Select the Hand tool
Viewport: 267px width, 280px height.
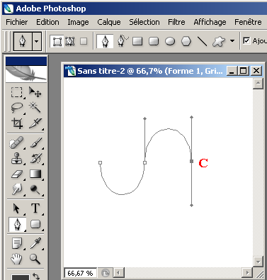pyautogui.click(x=17, y=259)
